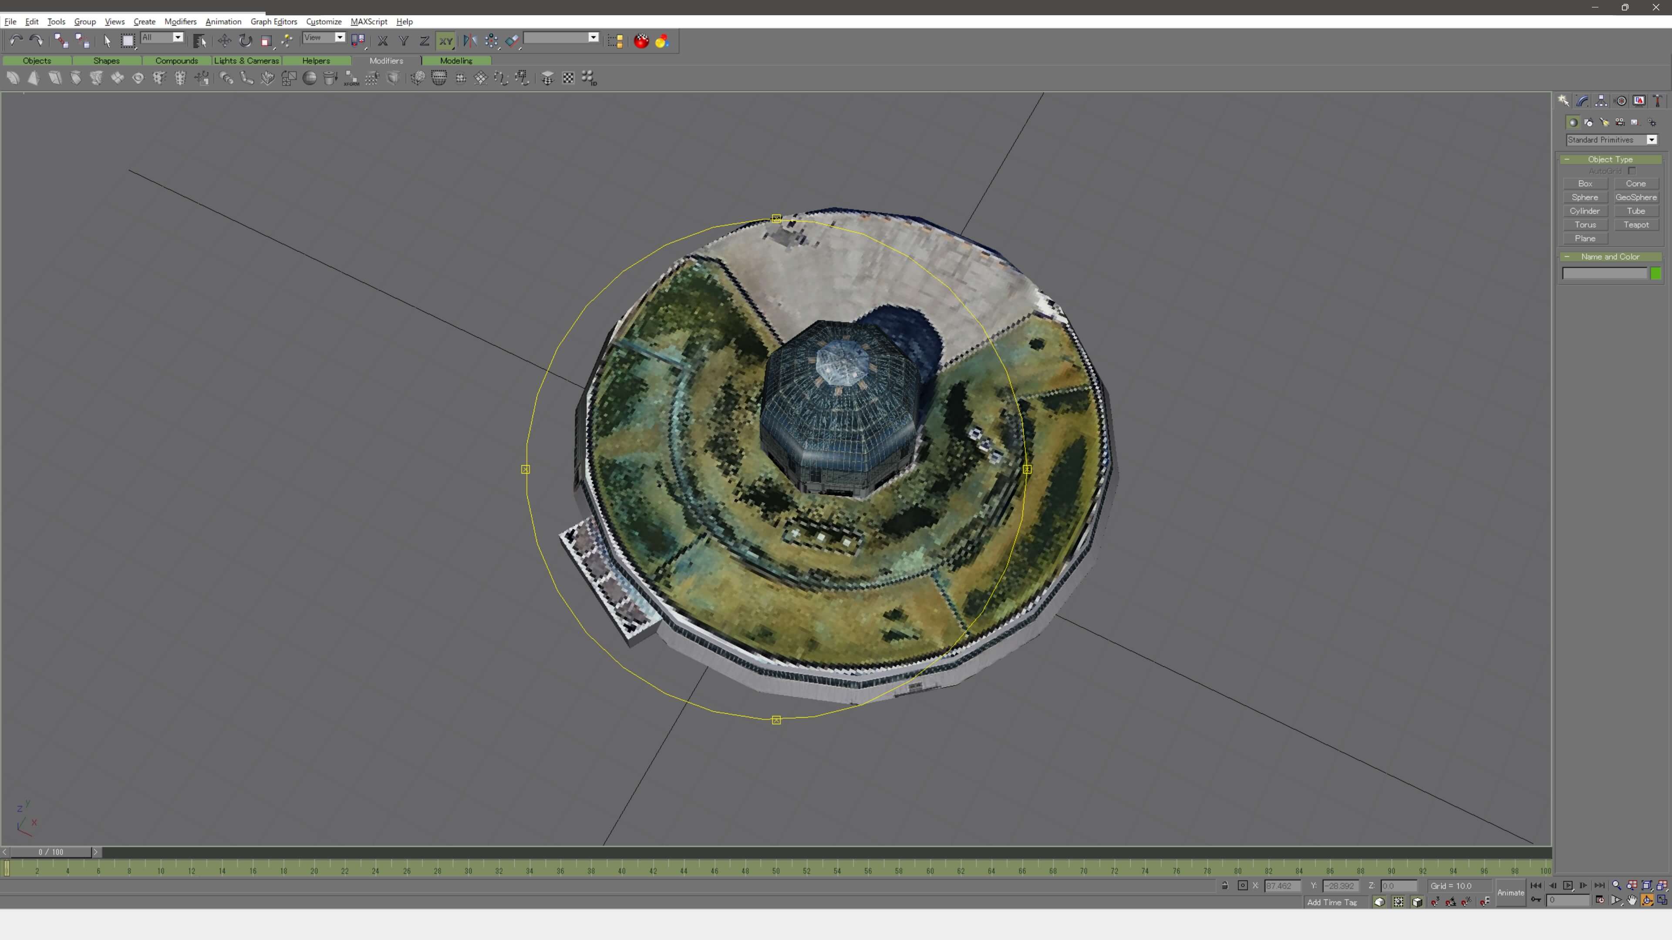Viewport: 1672px width, 940px height.
Task: Open the Standard Primitives dropdown
Action: (x=1652, y=140)
